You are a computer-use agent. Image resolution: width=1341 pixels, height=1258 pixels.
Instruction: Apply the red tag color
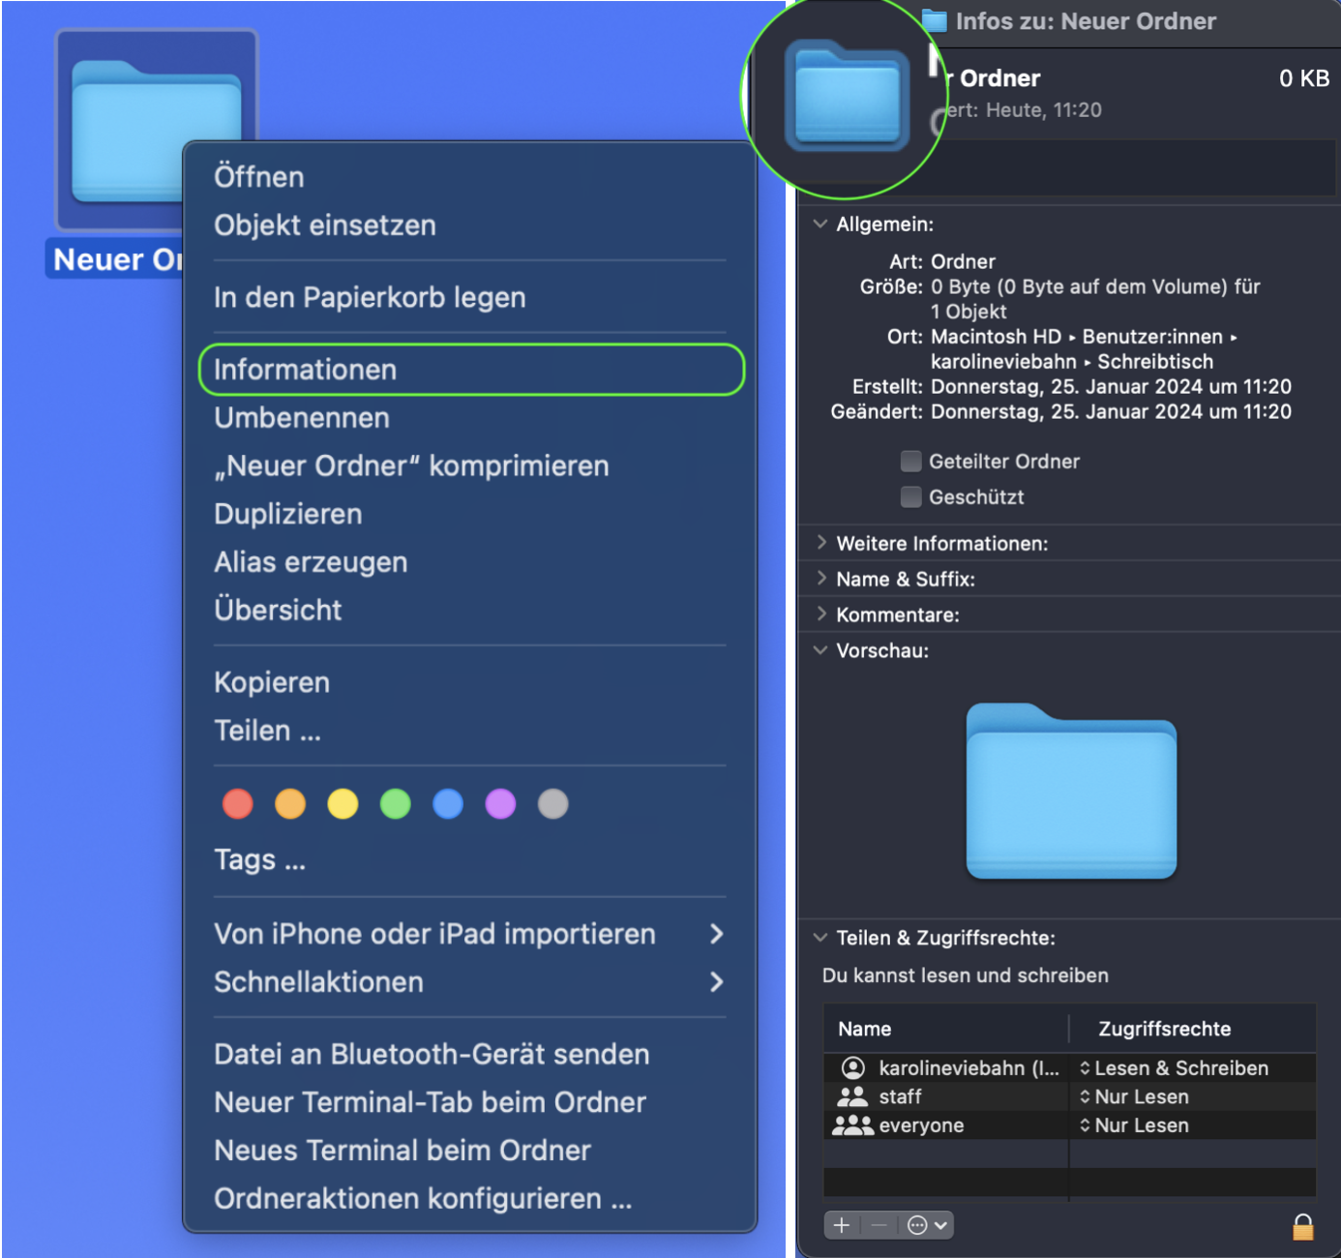[x=238, y=803]
